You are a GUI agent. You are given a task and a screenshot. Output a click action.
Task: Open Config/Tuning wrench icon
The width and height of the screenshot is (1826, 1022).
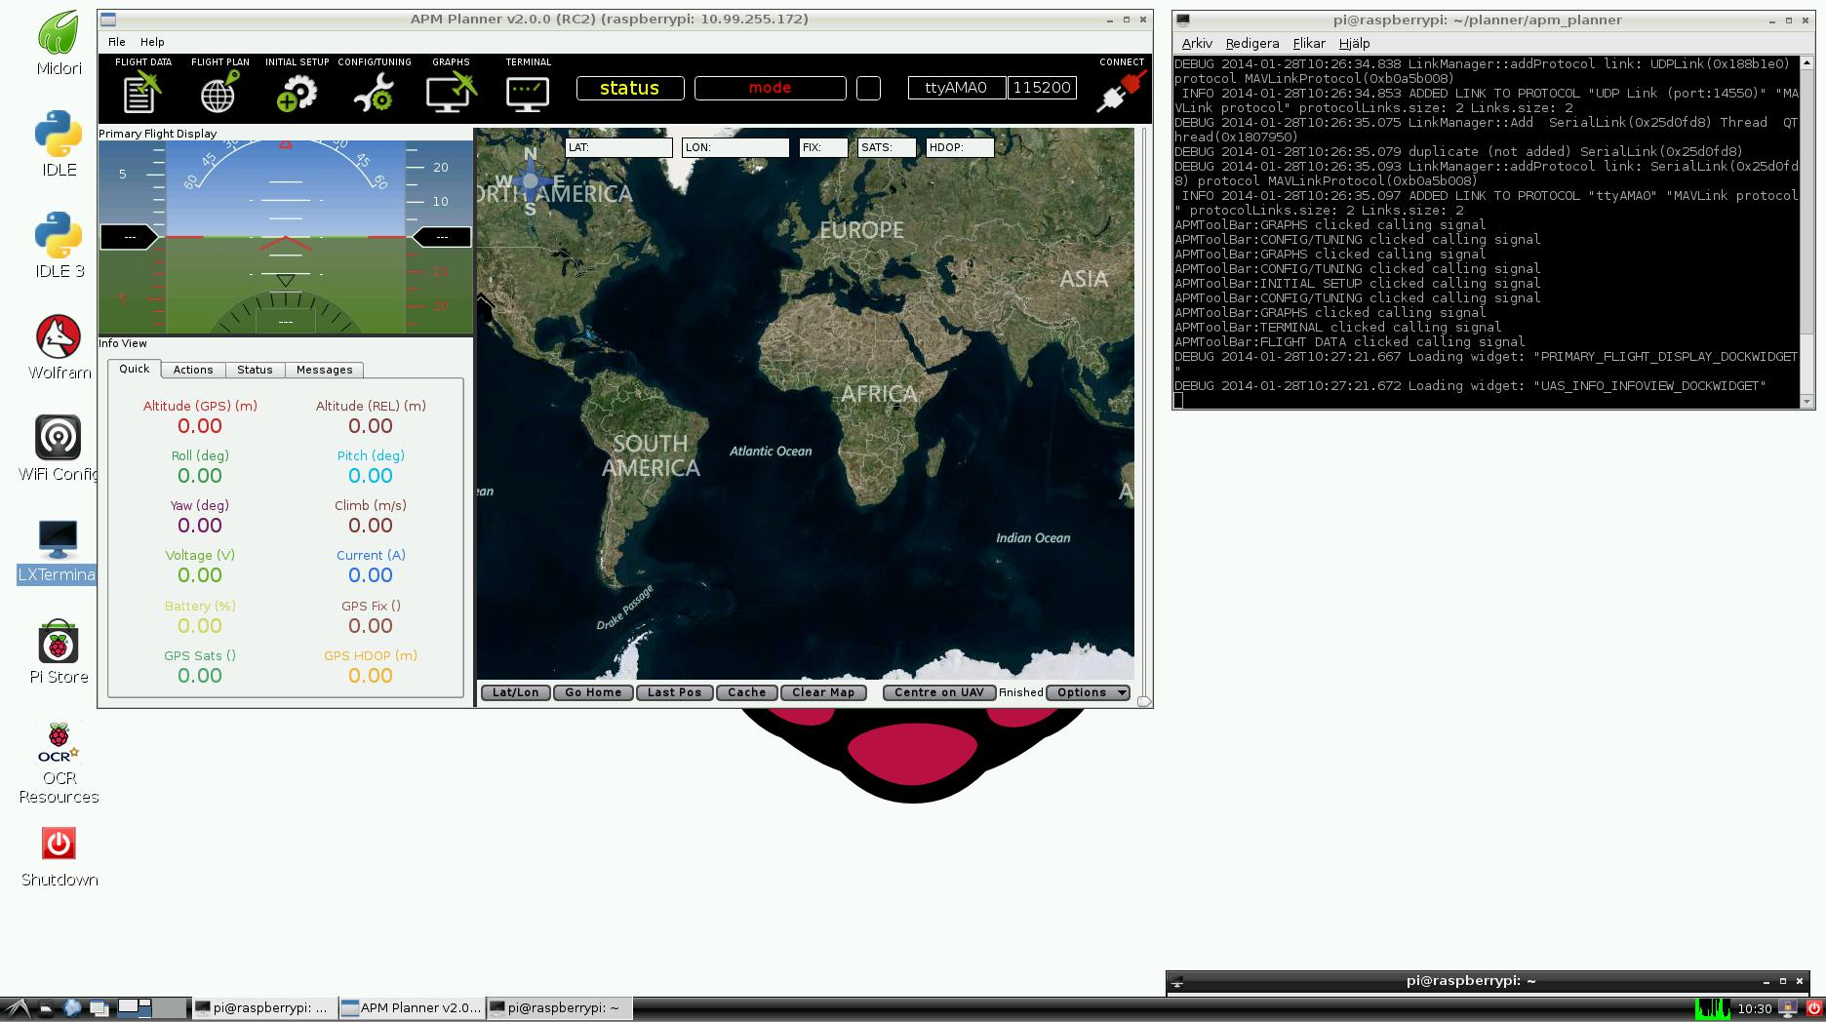click(374, 92)
